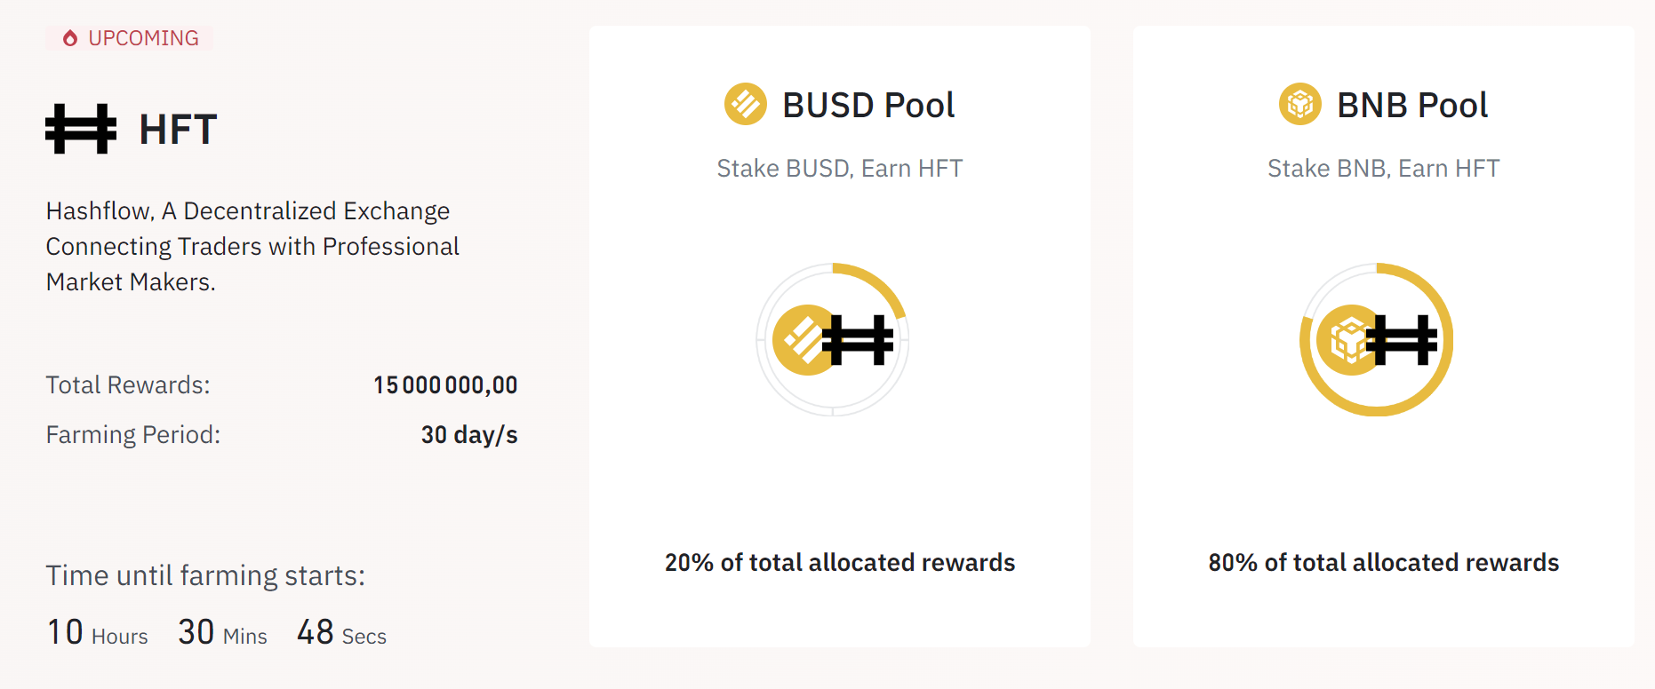Click the Farming Period '30 day/s' value
The width and height of the screenshot is (1655, 689).
(469, 434)
